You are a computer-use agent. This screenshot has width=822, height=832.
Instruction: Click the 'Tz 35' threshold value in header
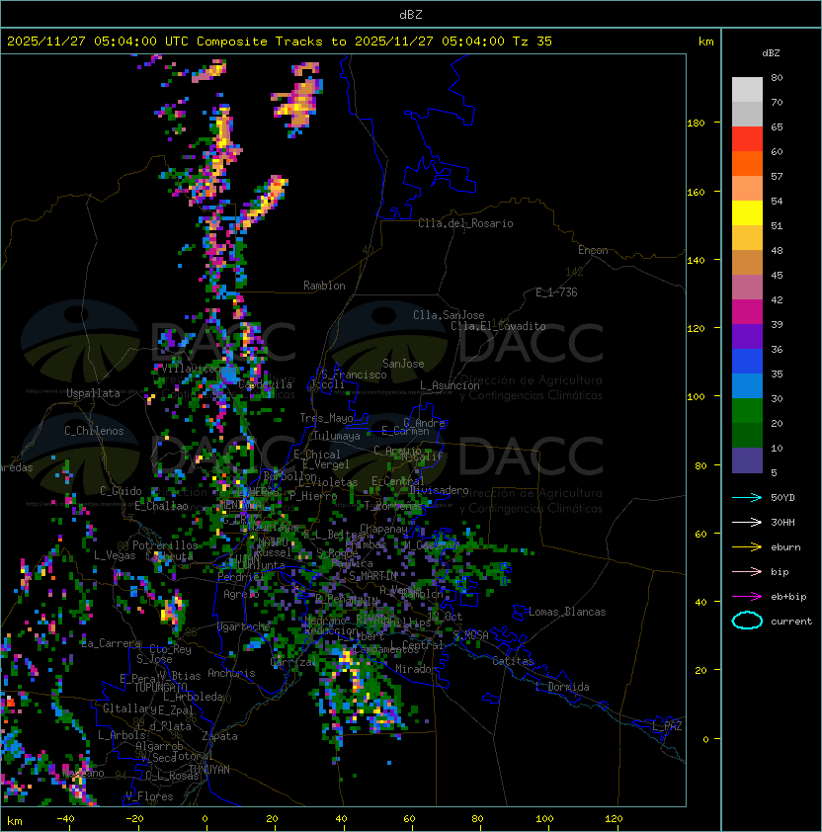pos(533,42)
